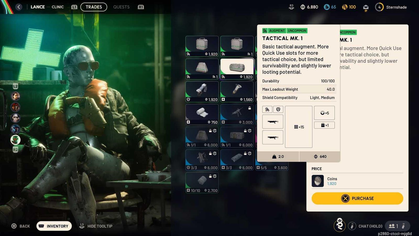The width and height of the screenshot is (419, 236).
Task: Click the blue currency icon showing 65
Action: 327,7
